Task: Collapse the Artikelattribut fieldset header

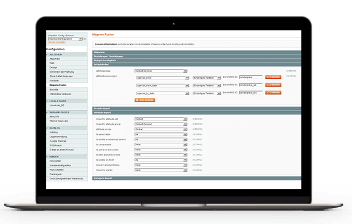Action: coord(197,64)
